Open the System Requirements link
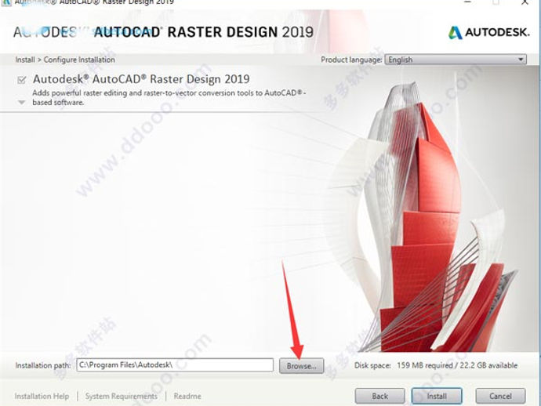 pyautogui.click(x=121, y=397)
